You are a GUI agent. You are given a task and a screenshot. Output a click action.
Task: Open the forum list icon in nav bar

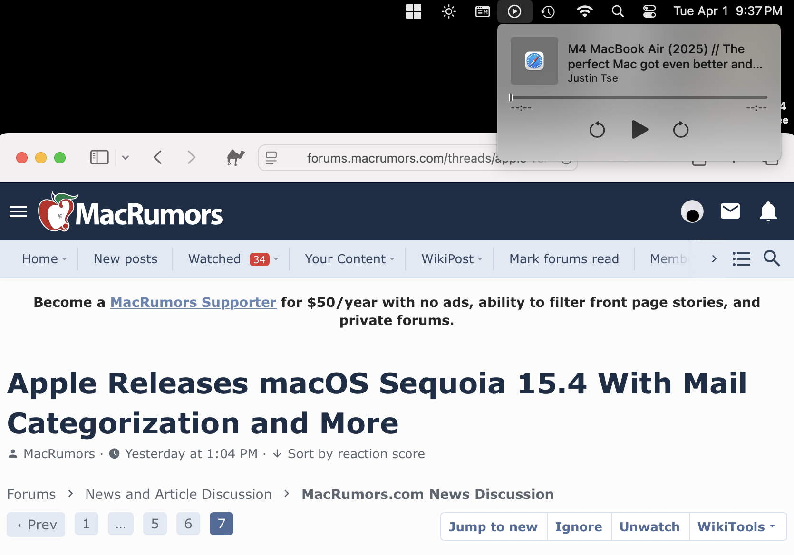click(741, 259)
